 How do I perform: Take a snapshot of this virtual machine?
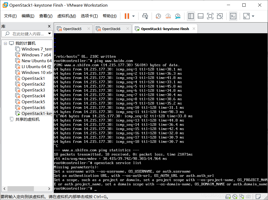(158, 16)
